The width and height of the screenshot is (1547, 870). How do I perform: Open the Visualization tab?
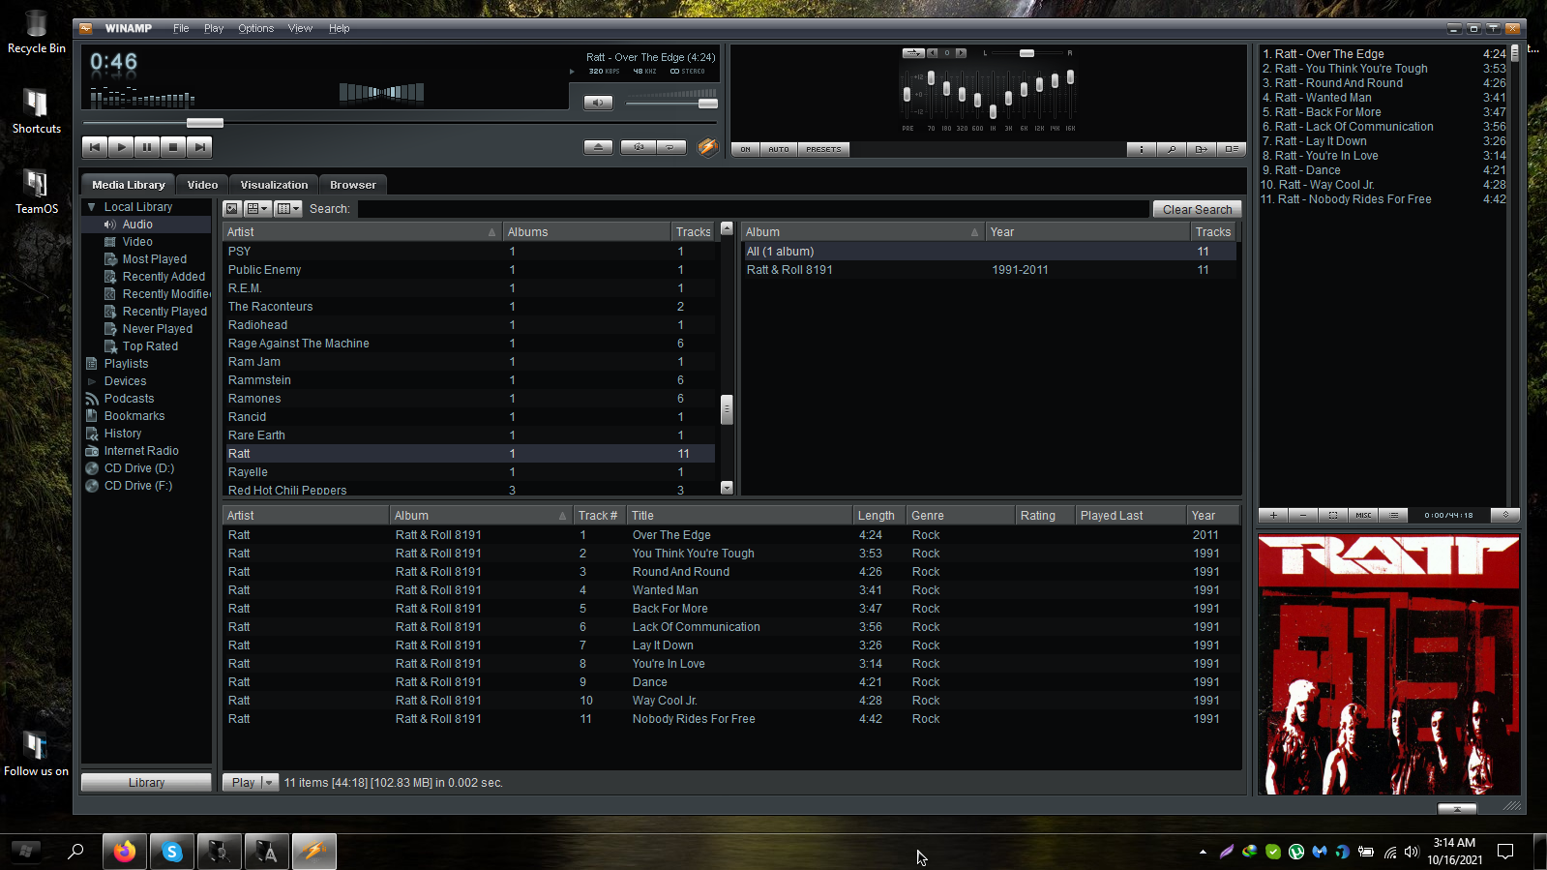pos(275,185)
